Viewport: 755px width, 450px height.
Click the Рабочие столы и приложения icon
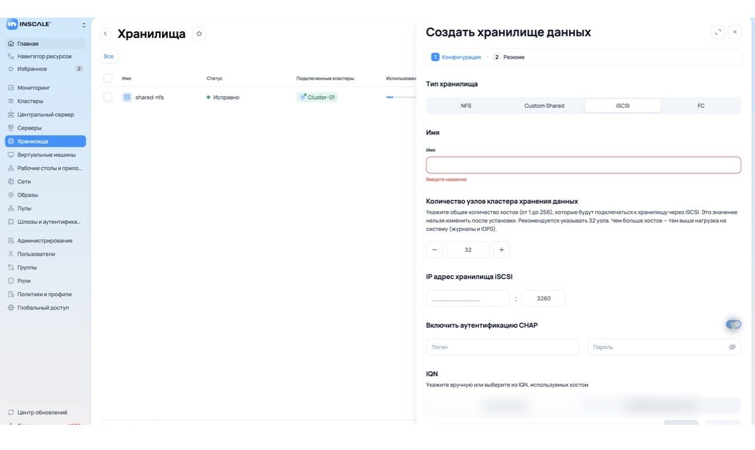11,168
